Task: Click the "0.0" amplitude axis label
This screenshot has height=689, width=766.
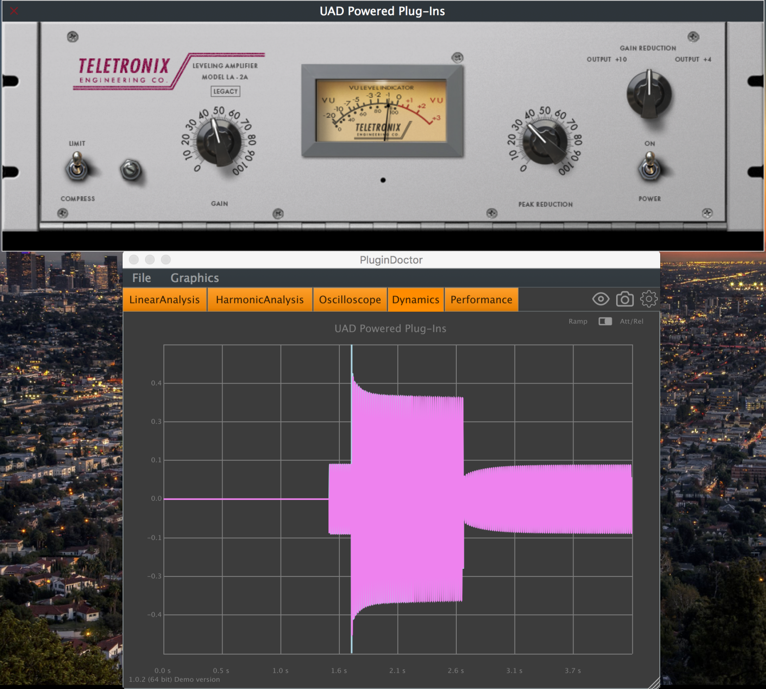Action: [x=156, y=498]
